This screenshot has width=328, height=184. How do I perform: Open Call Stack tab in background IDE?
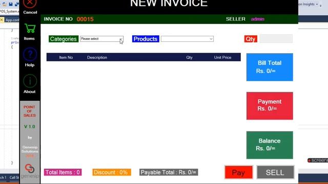(14, 177)
